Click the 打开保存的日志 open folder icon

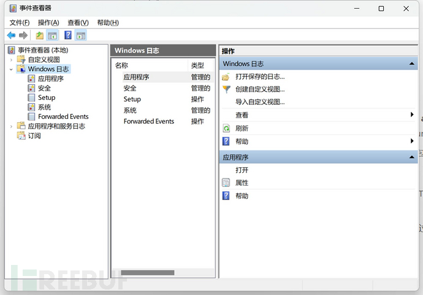tap(226, 77)
